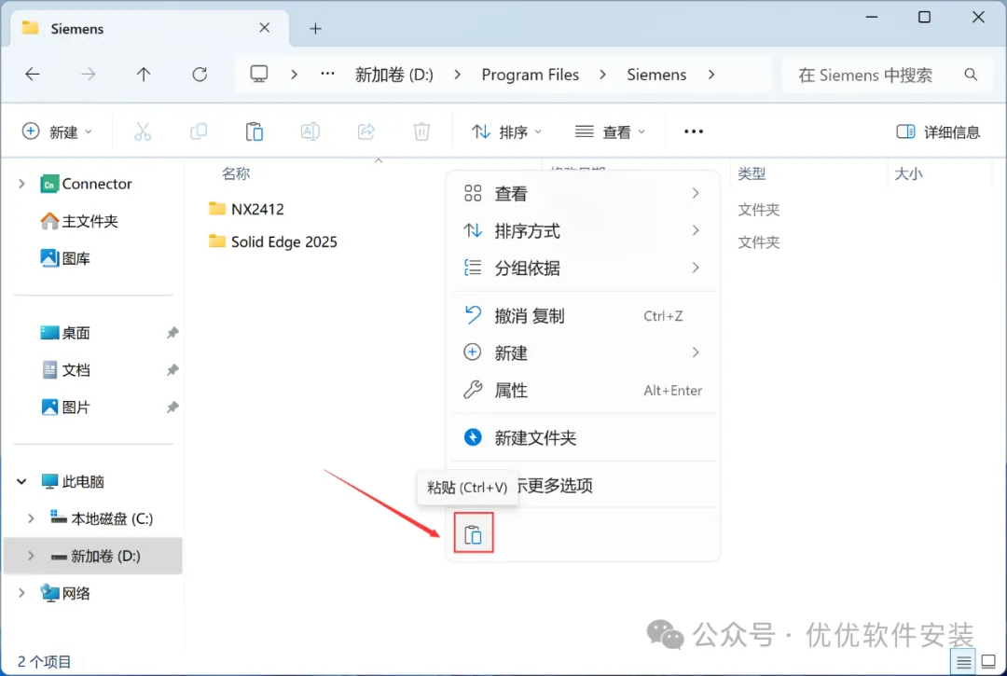1007x676 pixels.
Task: Refresh the current folder
Action: 200,75
